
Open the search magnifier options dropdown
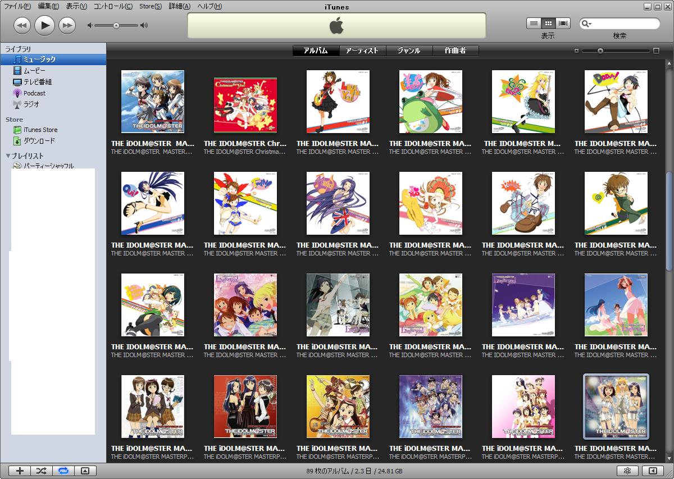pyautogui.click(x=586, y=24)
